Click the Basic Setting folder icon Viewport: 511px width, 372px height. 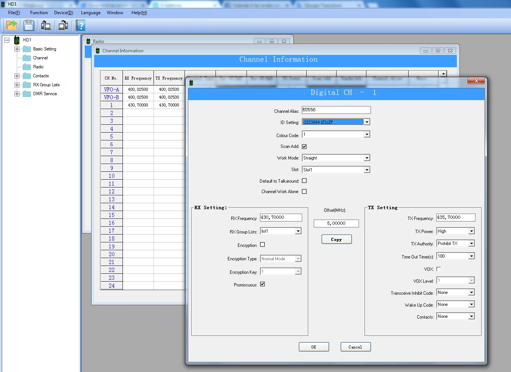pos(27,49)
